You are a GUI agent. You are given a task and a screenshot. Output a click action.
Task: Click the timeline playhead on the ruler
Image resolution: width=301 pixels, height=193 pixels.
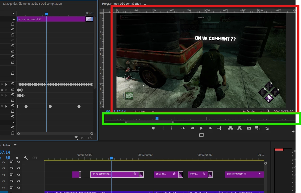111,158
